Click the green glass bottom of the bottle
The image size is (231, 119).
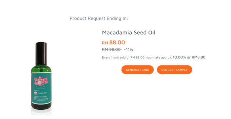coord(41,107)
